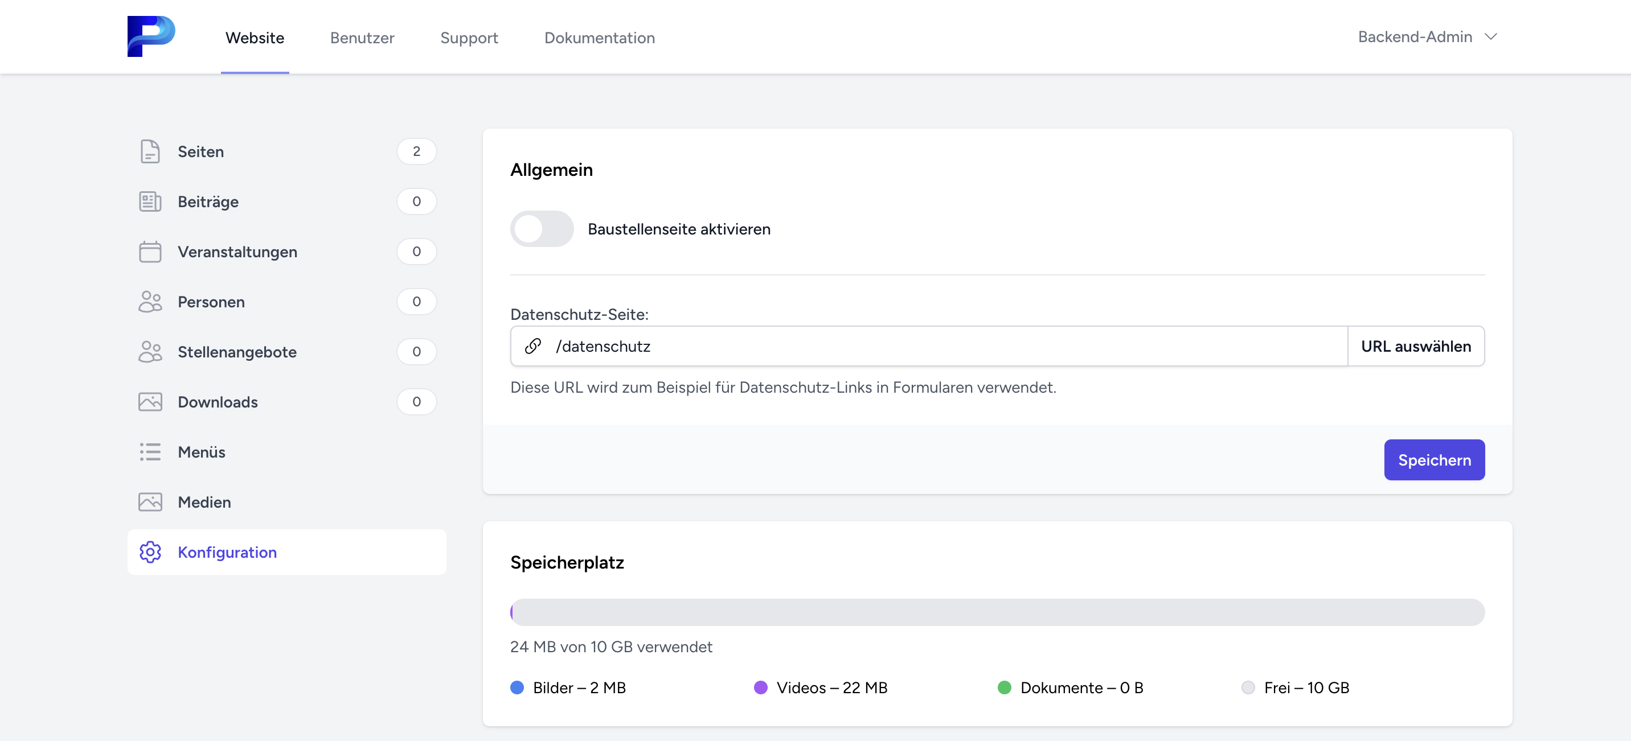Viewport: 1631px width, 741px height.
Task: Click the link icon in the Datenschutz field
Action: point(533,346)
